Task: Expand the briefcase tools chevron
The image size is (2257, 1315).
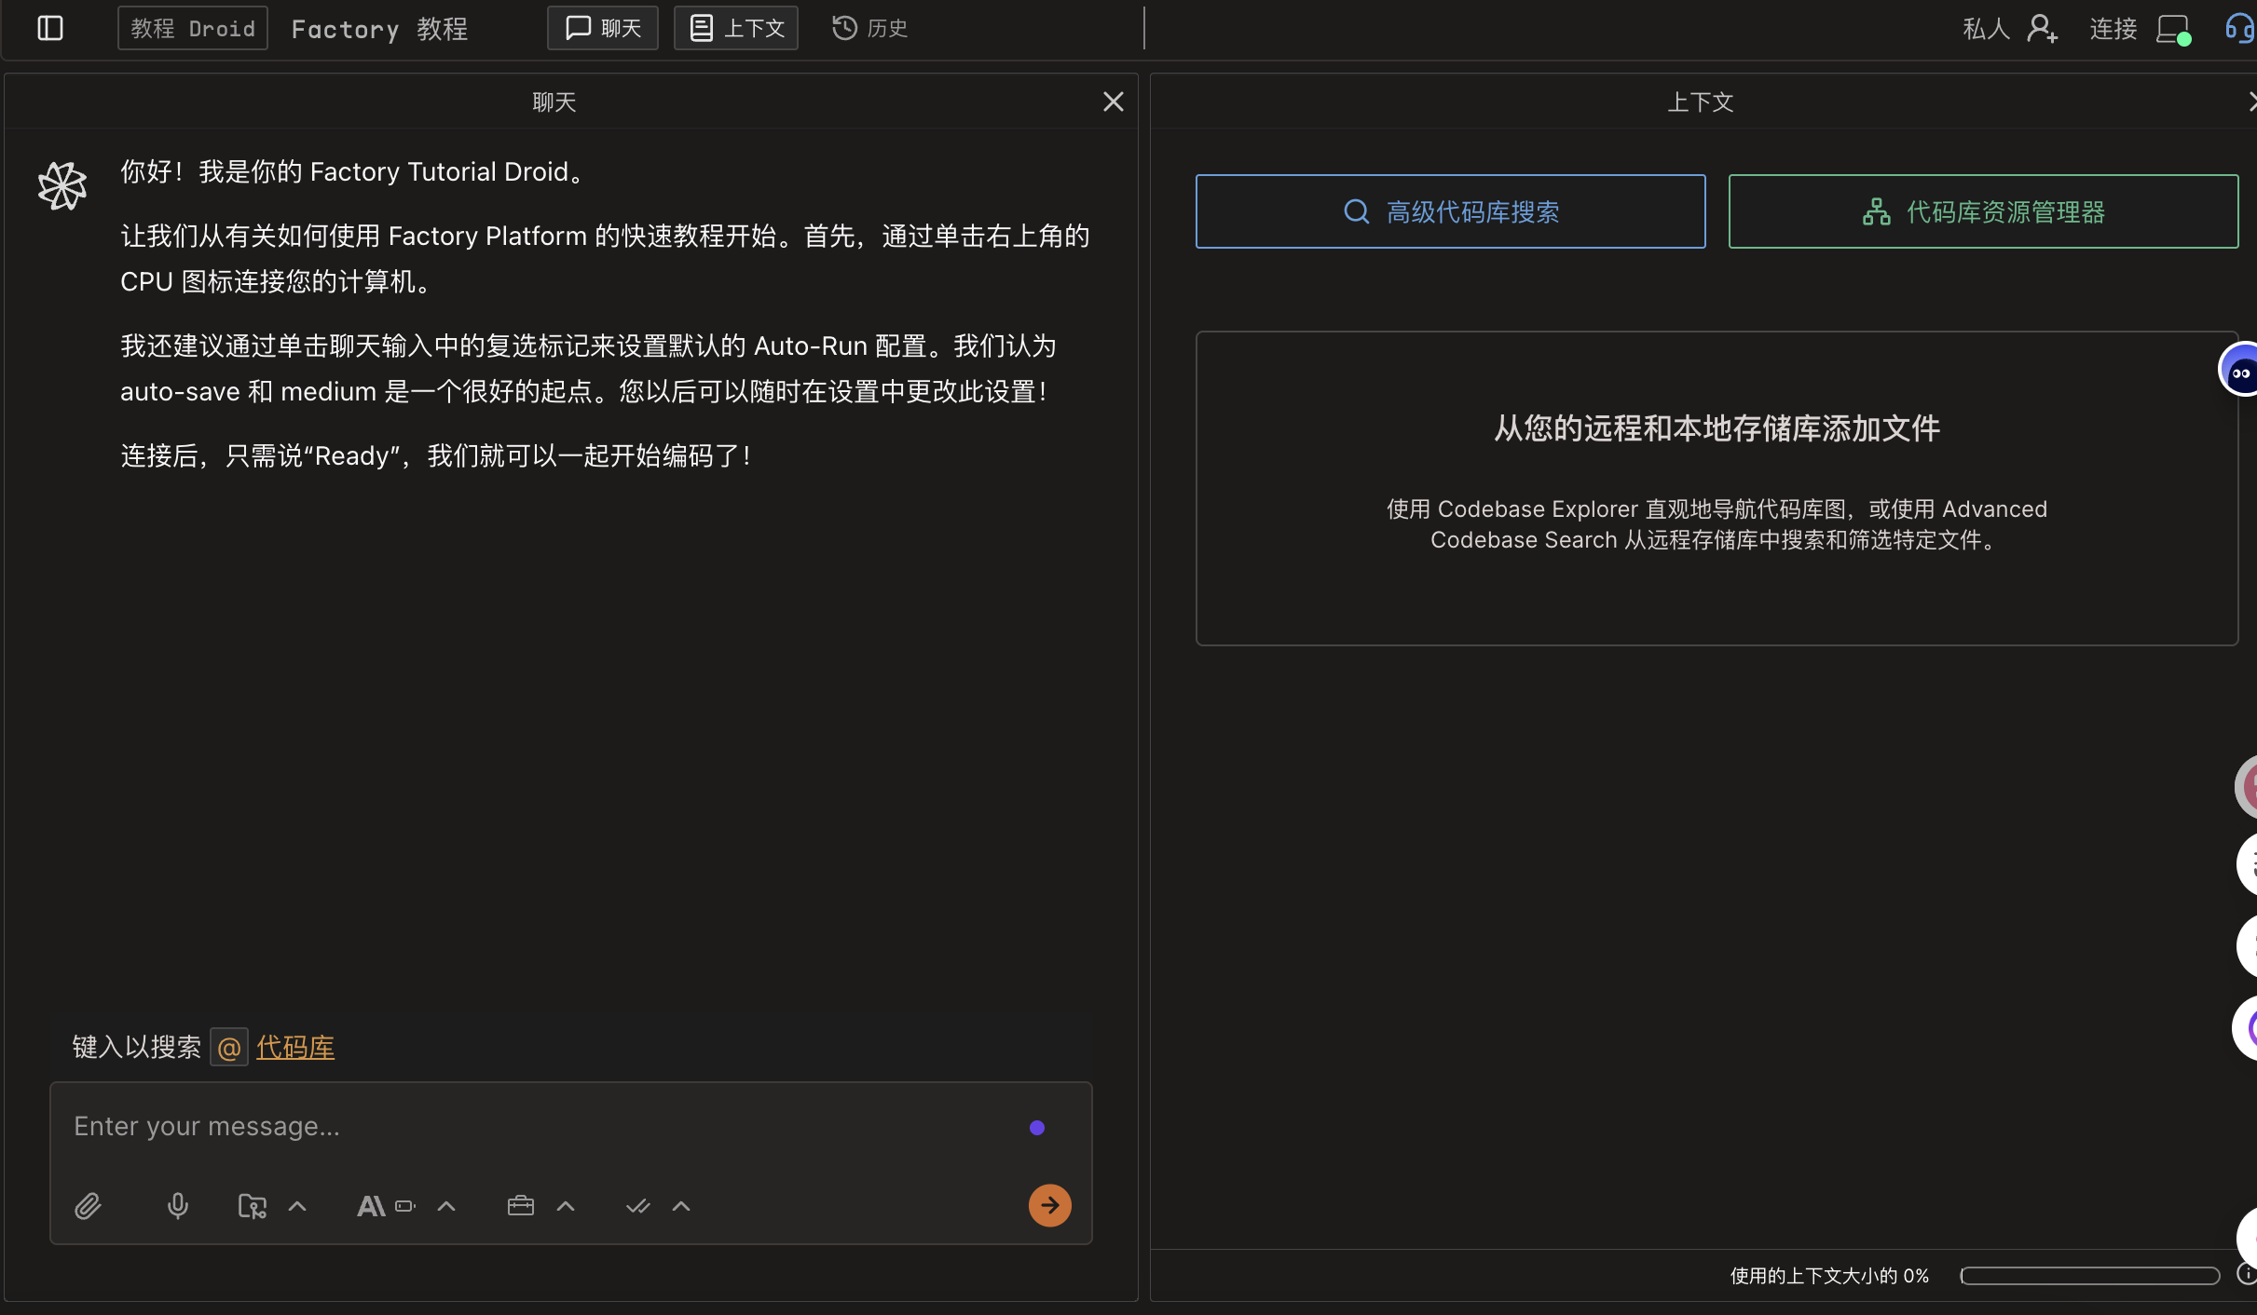Action: click(x=566, y=1206)
